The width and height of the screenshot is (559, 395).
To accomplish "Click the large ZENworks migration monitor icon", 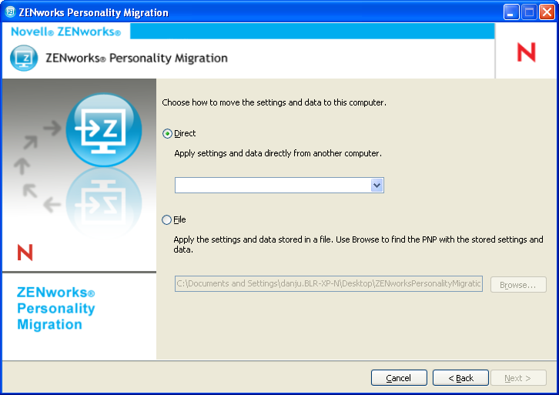I will coord(104,130).
